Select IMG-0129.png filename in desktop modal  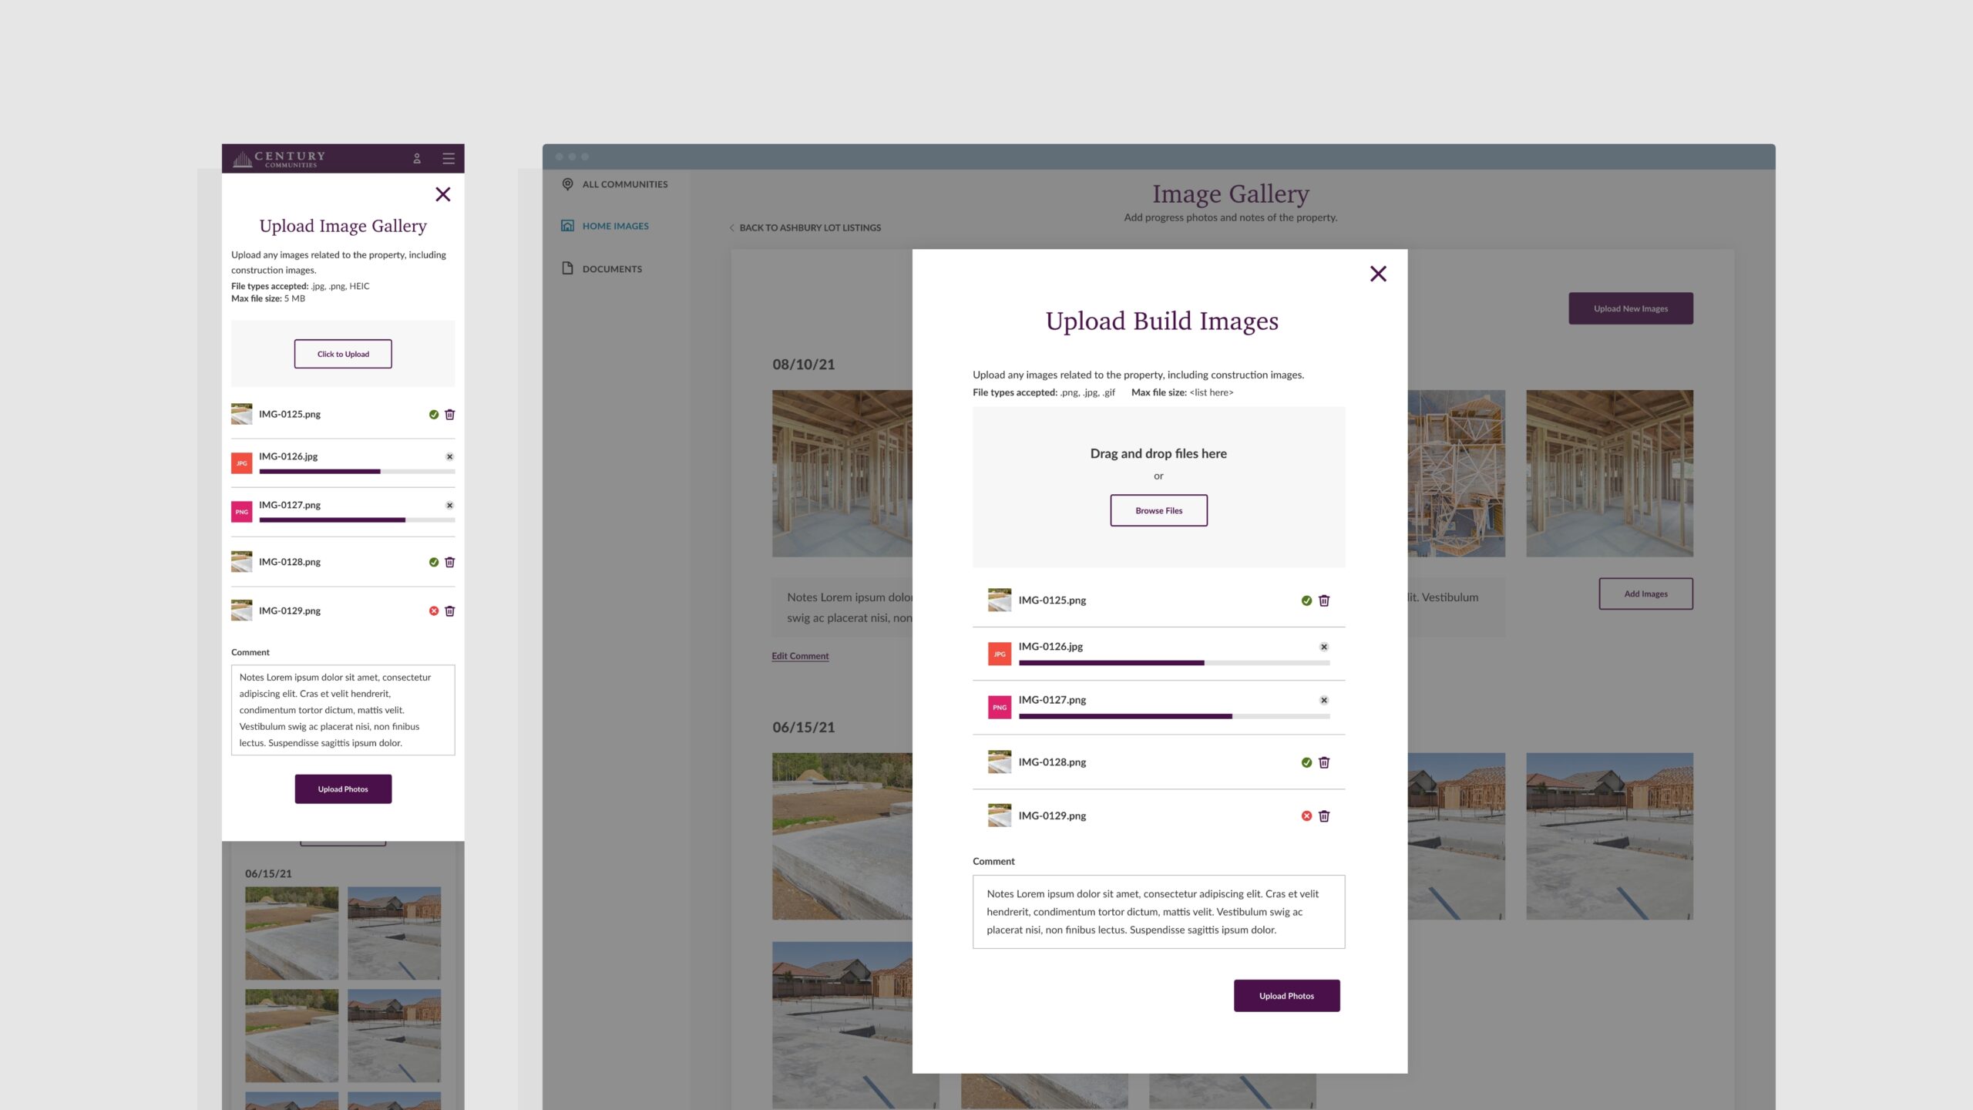(x=1052, y=816)
